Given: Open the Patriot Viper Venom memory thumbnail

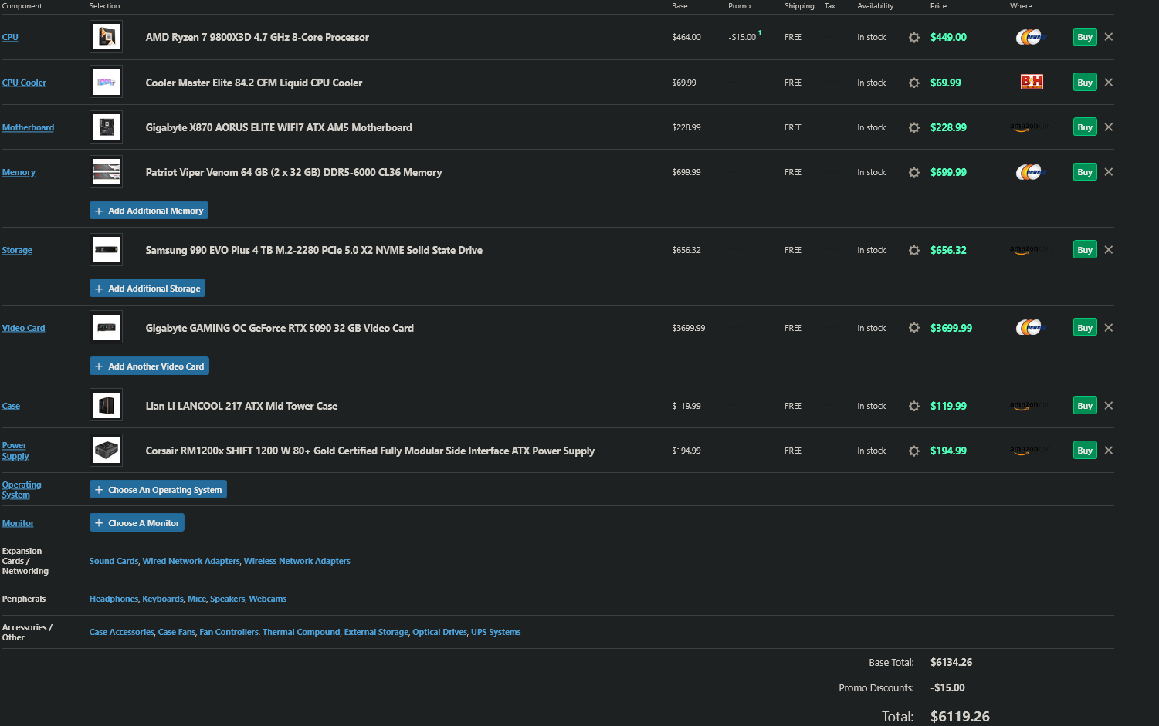Looking at the screenshot, I should point(107,172).
